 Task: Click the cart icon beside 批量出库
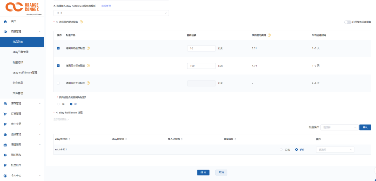(5, 165)
